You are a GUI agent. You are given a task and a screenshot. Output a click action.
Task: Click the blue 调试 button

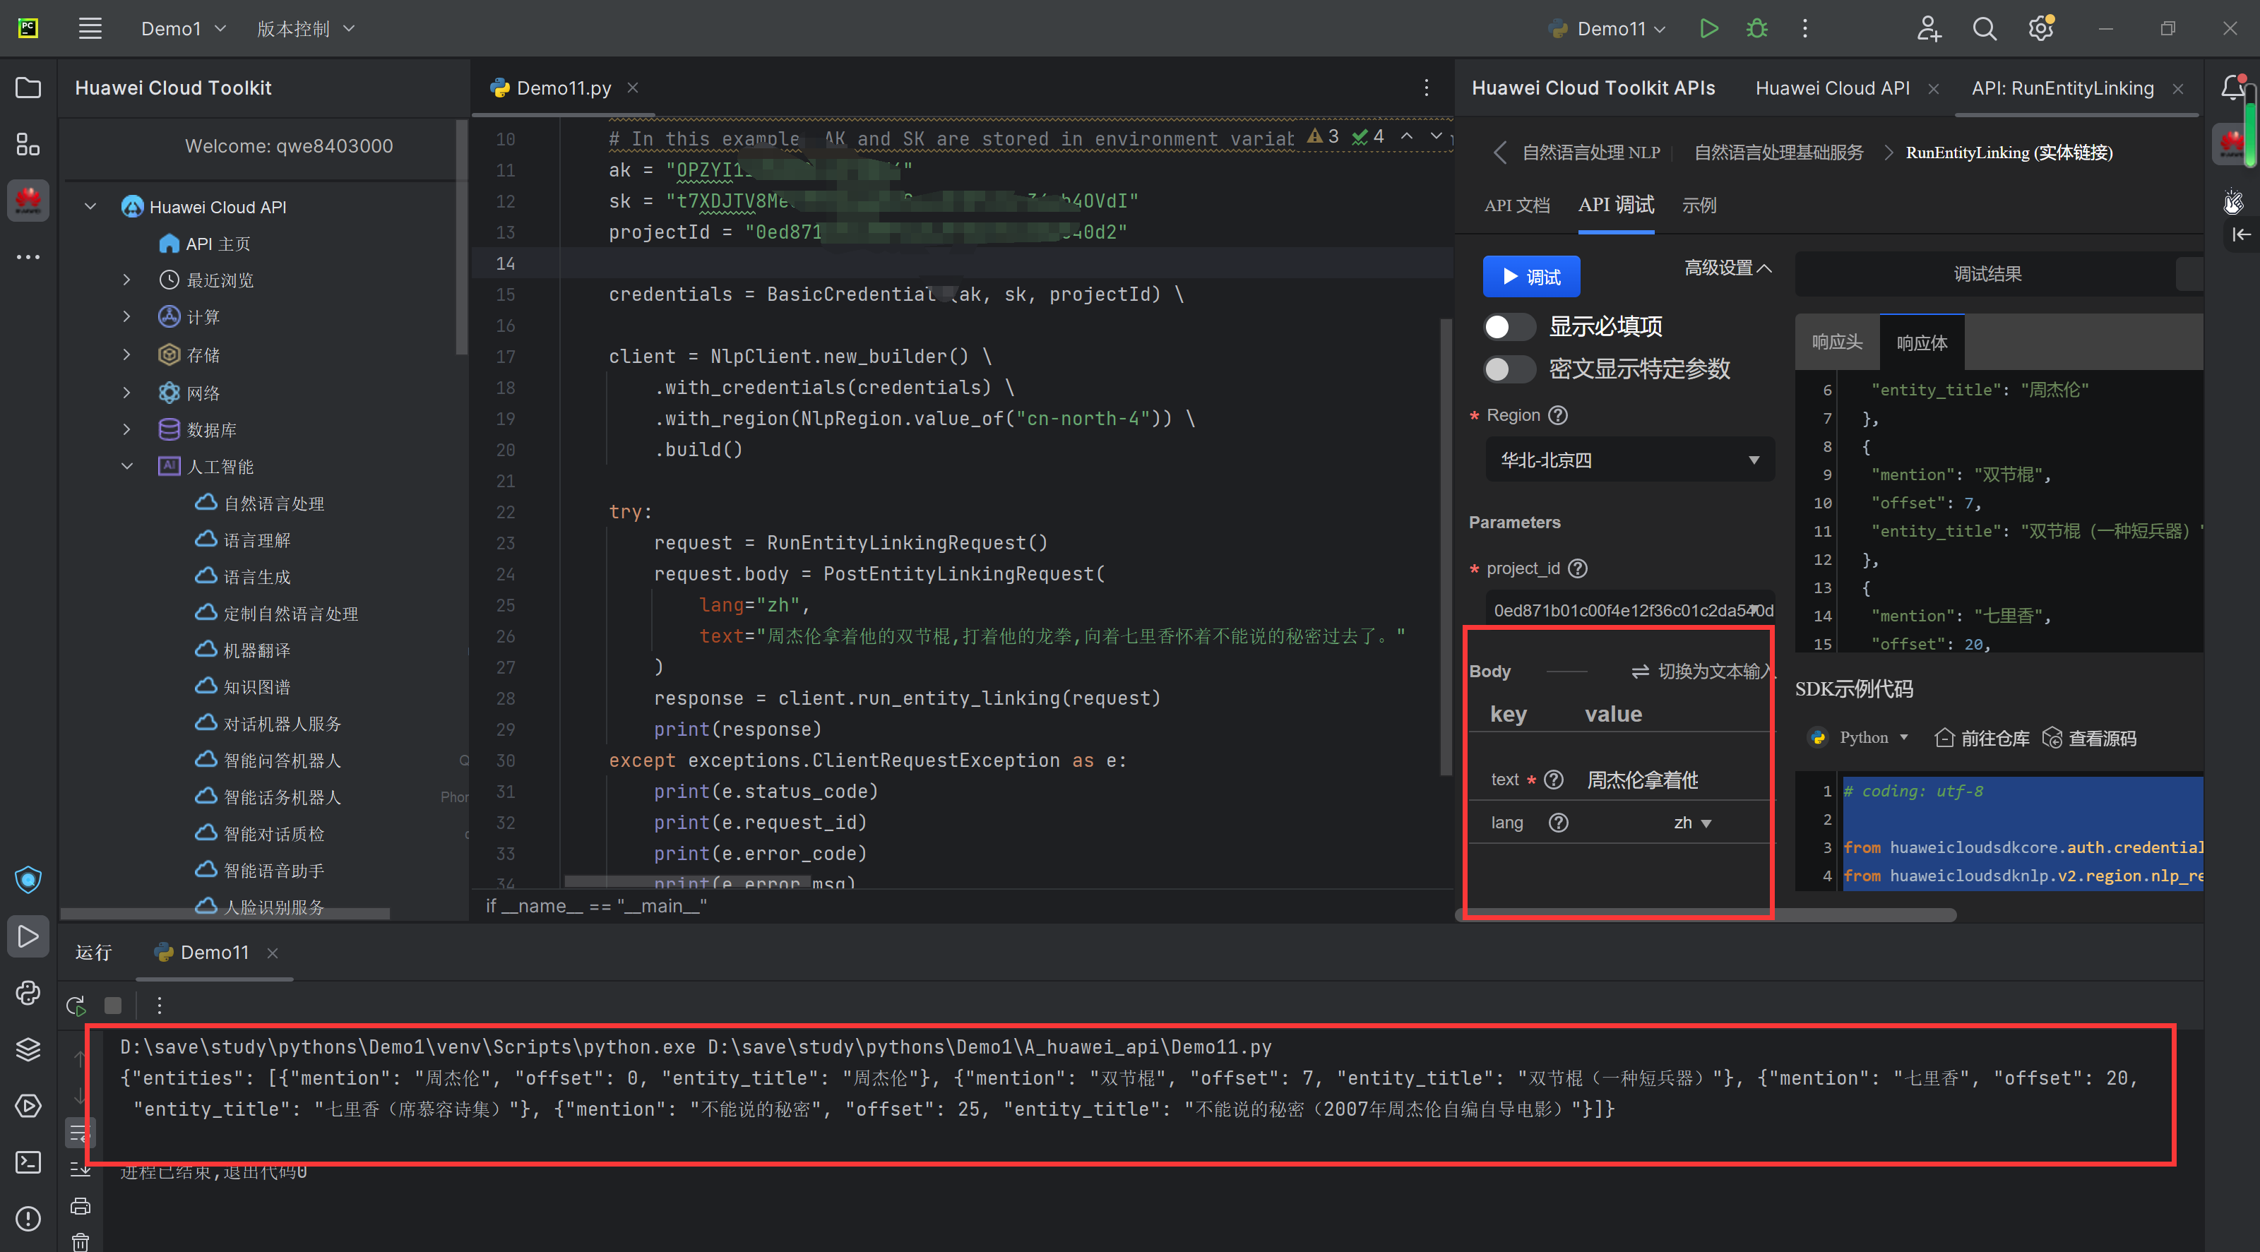click(1531, 276)
